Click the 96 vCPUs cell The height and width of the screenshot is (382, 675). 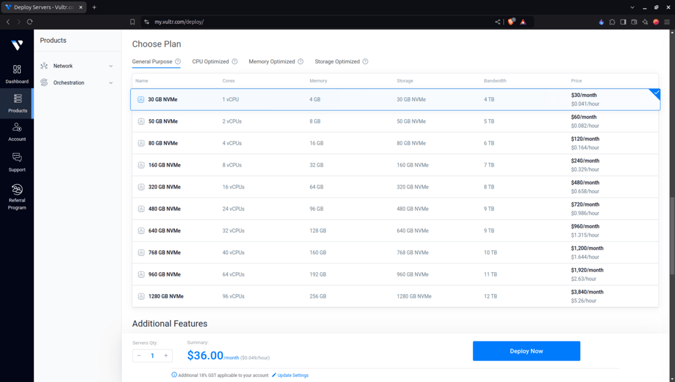point(233,296)
